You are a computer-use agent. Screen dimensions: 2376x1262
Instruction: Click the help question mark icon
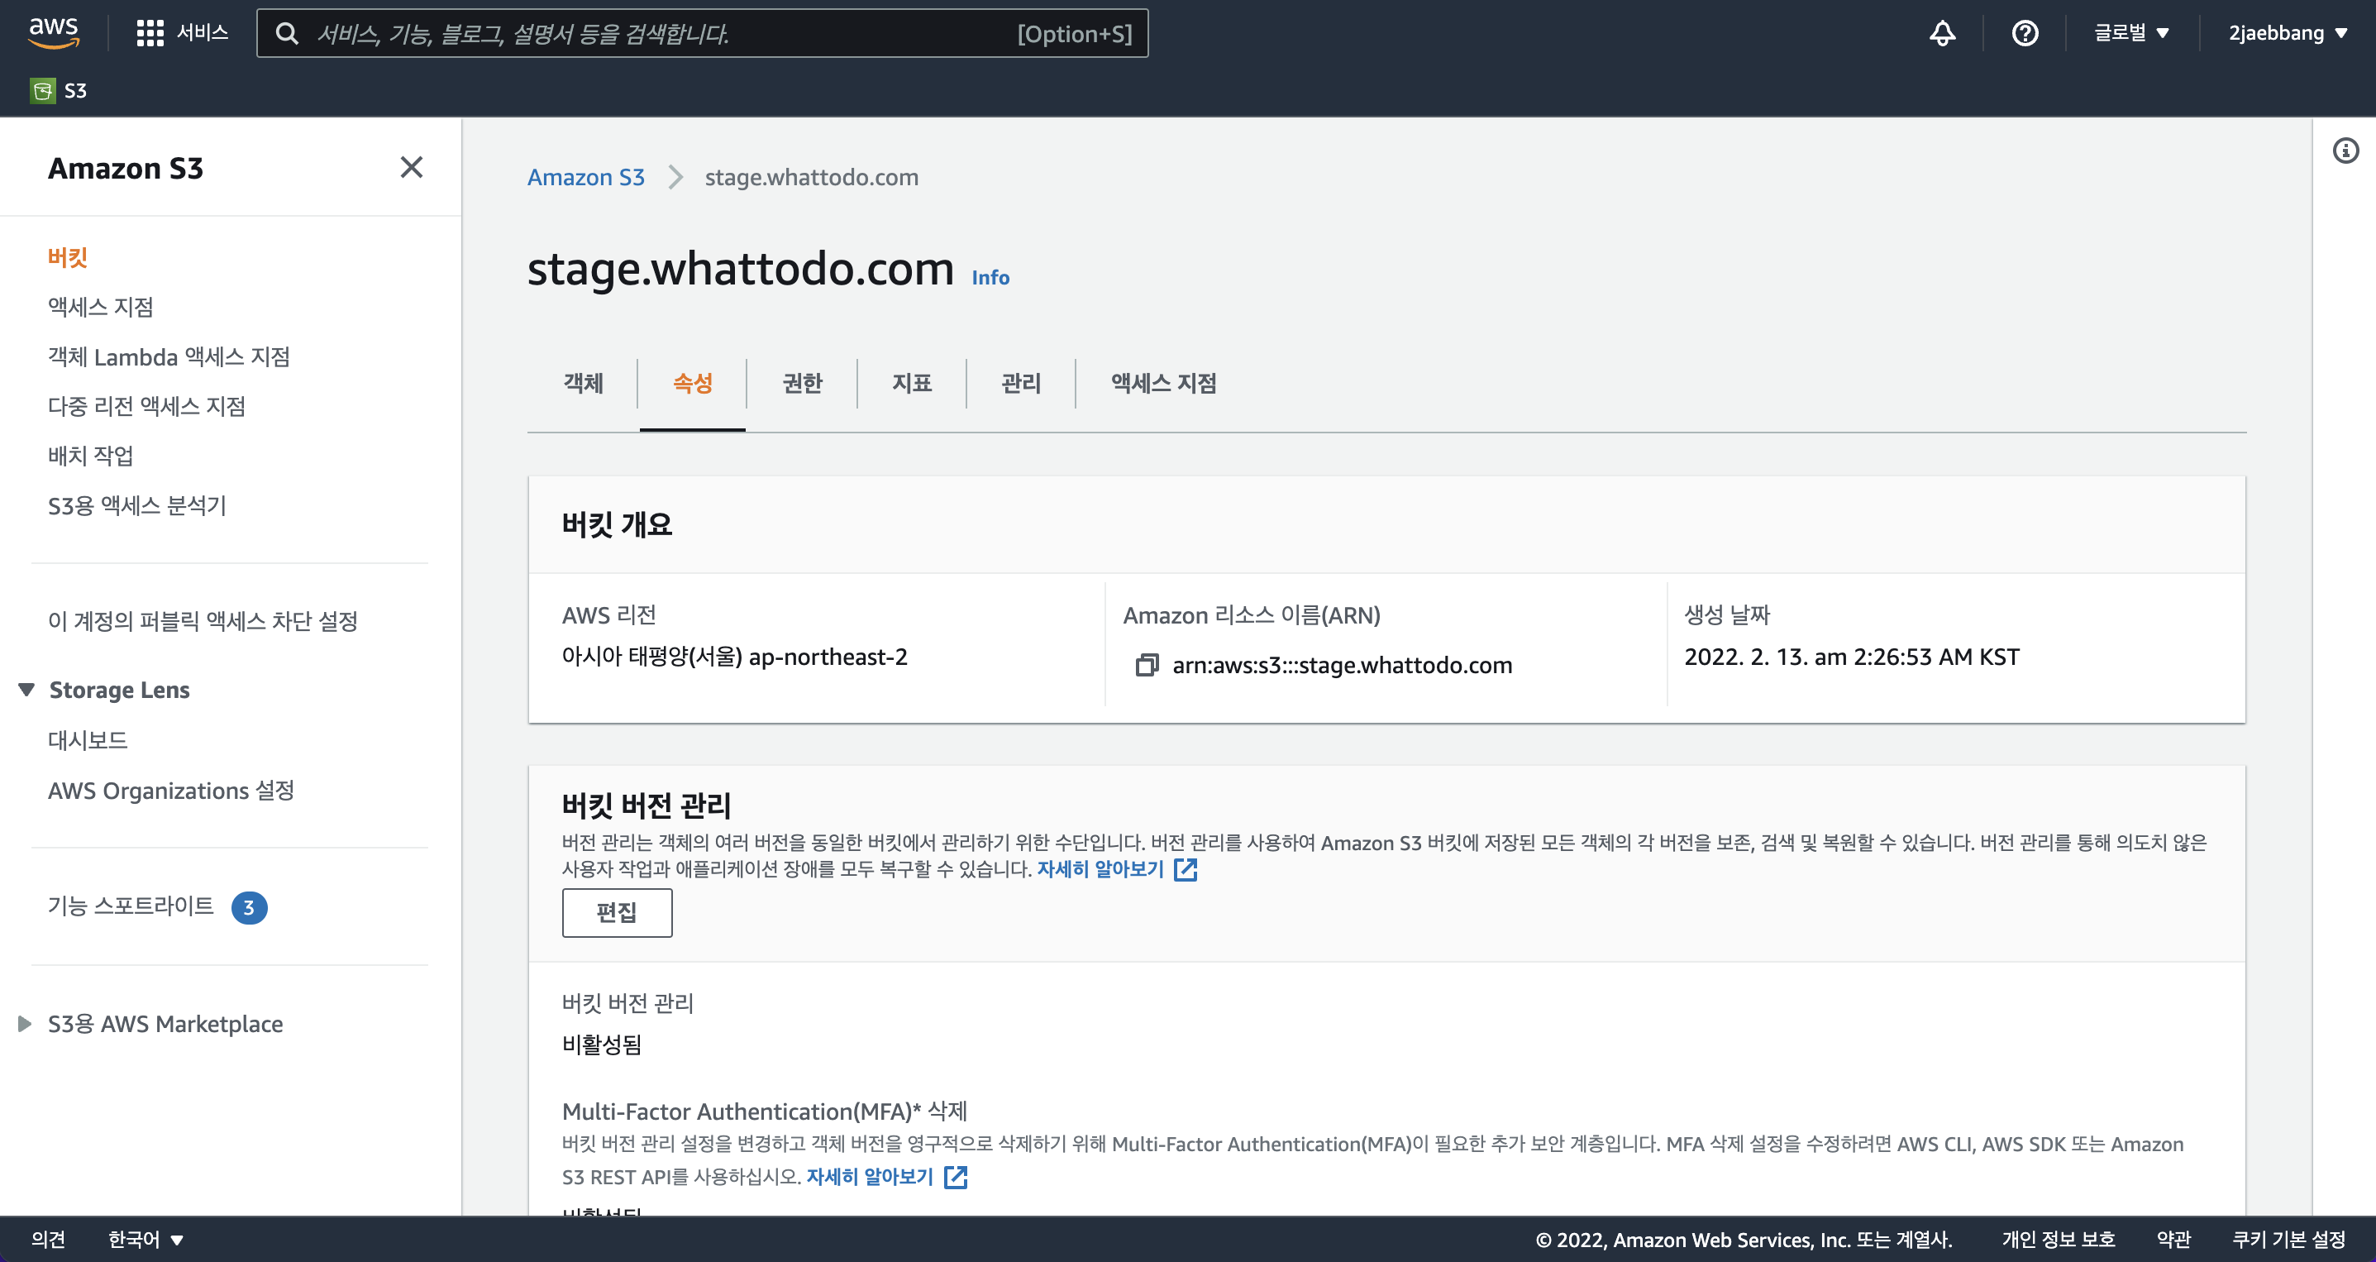(x=2025, y=33)
